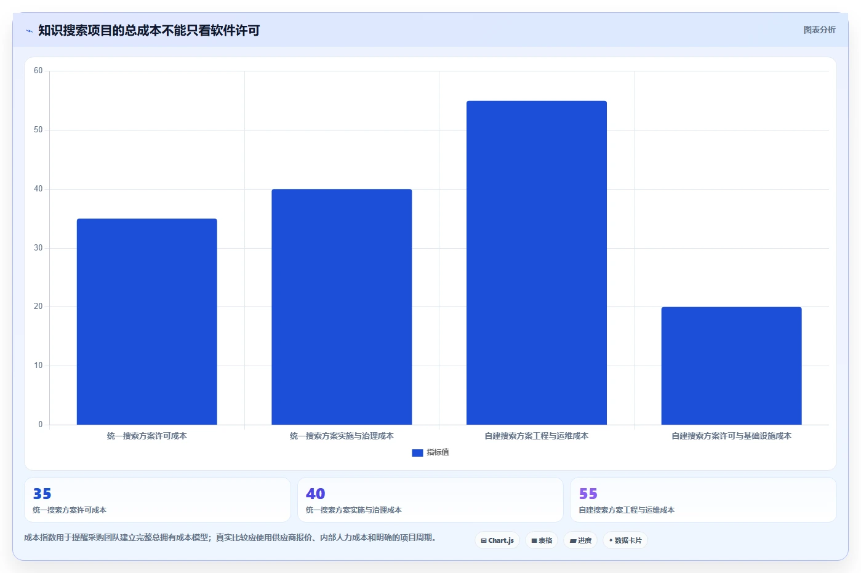Click the 自建搜索方案工程与运维成本 bar
Screen dimensions: 861x573
pyautogui.click(x=537, y=263)
